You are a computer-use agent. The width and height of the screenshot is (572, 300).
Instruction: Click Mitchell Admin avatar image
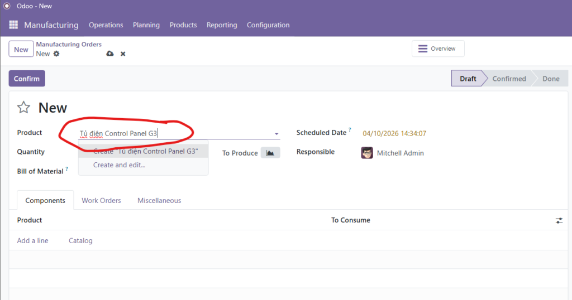[367, 153]
